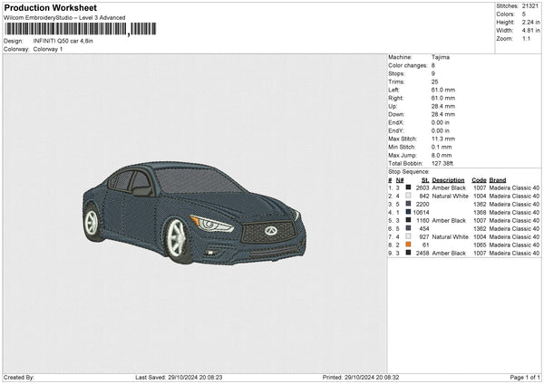The height and width of the screenshot is (384, 544).
Task: Click the 'Brand' column header
Action: click(498, 180)
